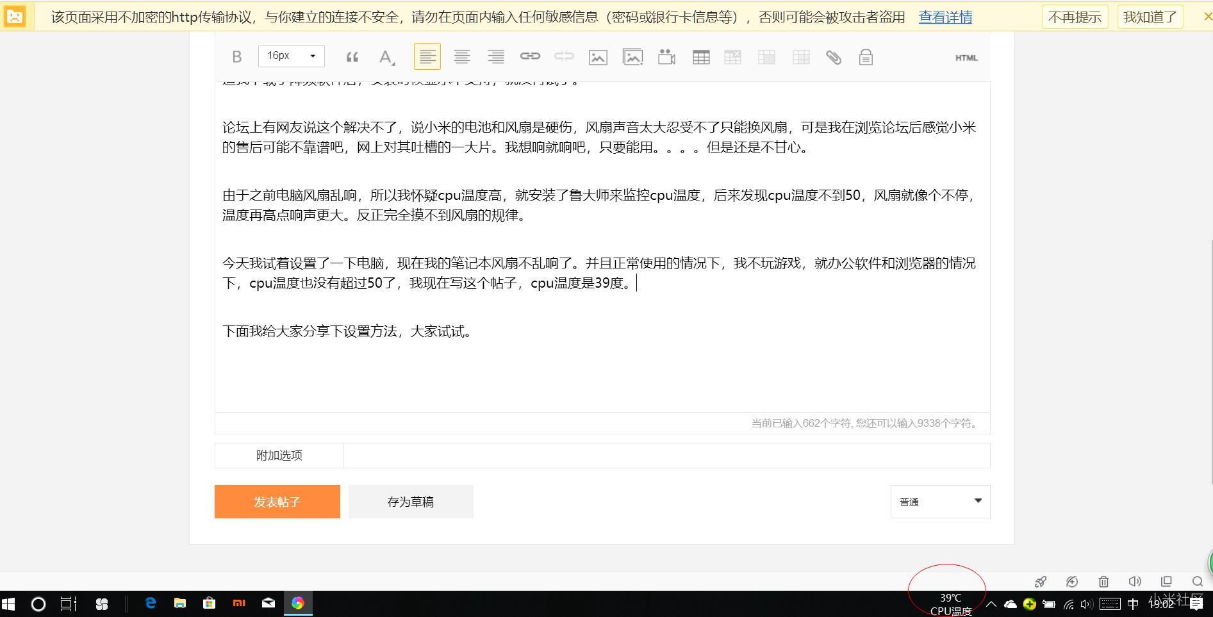Toggle bold formatting in the editor toolbar
This screenshot has width=1213, height=617.
pos(236,57)
